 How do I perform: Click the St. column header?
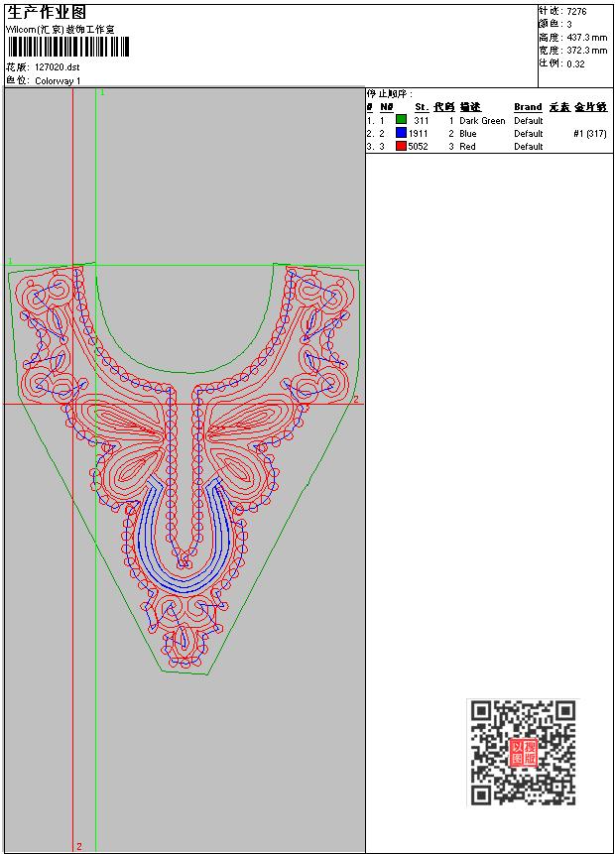click(x=422, y=107)
